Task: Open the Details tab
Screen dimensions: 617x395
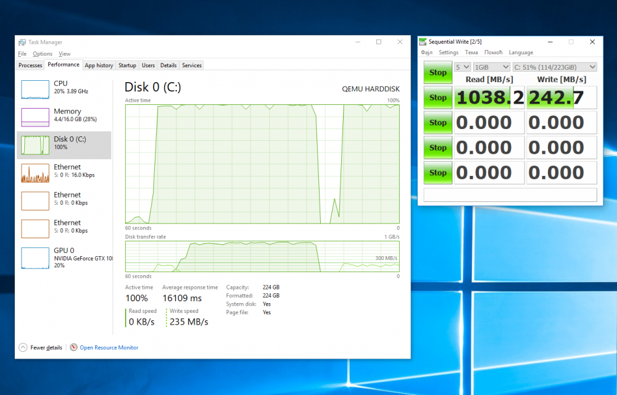Action: pyautogui.click(x=168, y=65)
